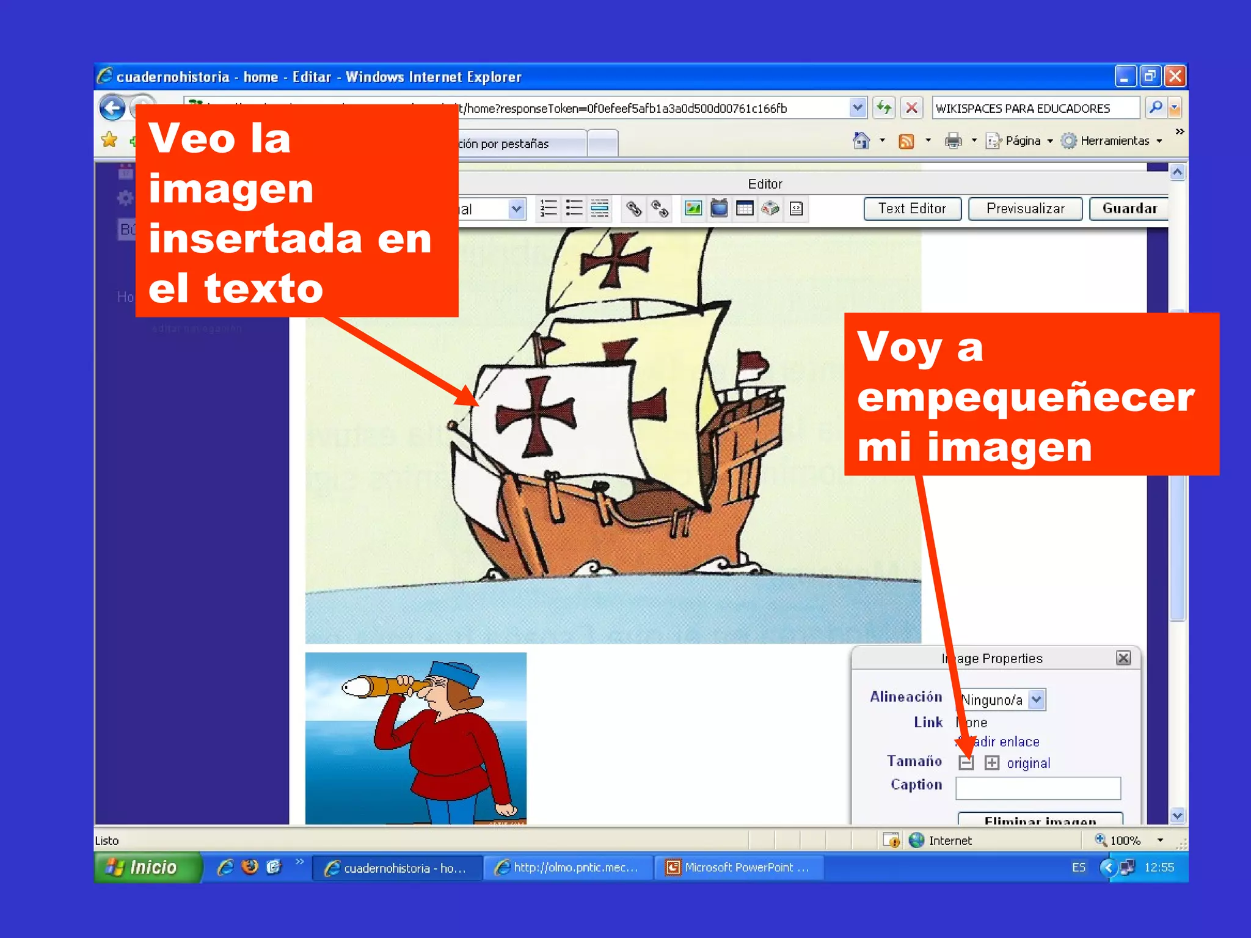Click Firefox quick launch icon

coord(250,867)
